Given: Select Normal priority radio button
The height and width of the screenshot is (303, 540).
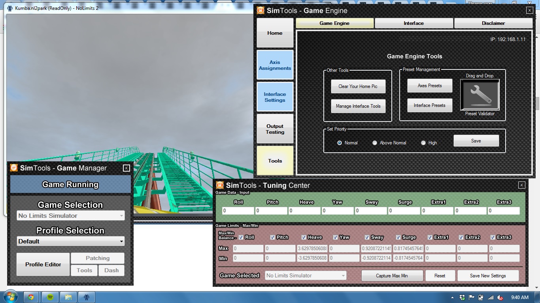Looking at the screenshot, I should 340,143.
